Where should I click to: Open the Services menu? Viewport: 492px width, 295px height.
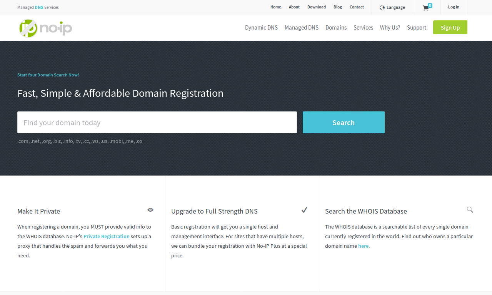tap(363, 27)
